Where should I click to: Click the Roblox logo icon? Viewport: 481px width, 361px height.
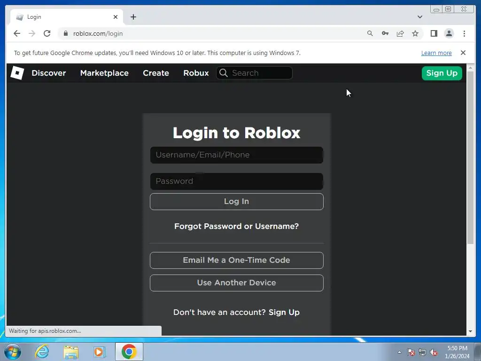click(x=17, y=73)
